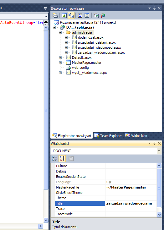Expand the dodaj_dzial.aspx node
The width and height of the screenshot is (164, 230).
pos(66,38)
